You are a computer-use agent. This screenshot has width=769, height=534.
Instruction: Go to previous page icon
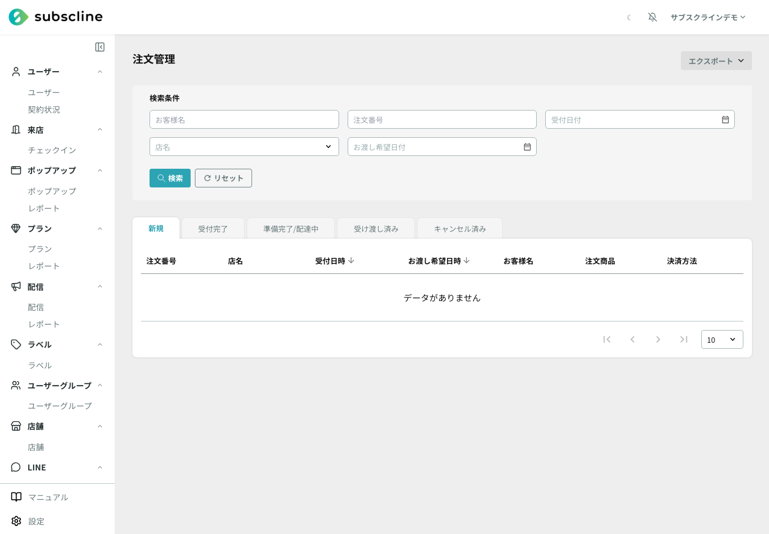pyautogui.click(x=632, y=340)
